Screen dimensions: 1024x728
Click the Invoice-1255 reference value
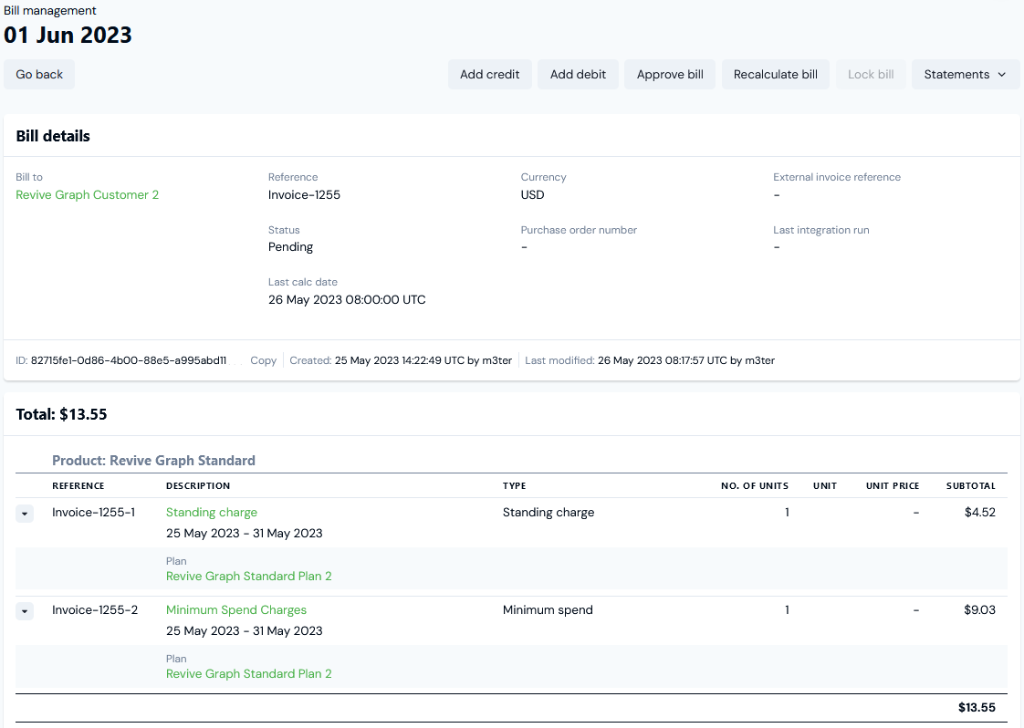coord(304,194)
